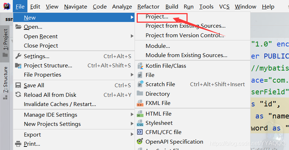Click the printer icon beside Print...

point(18,144)
